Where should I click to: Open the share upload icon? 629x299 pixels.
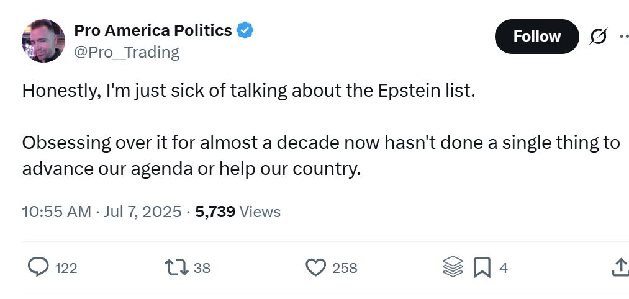(x=620, y=267)
